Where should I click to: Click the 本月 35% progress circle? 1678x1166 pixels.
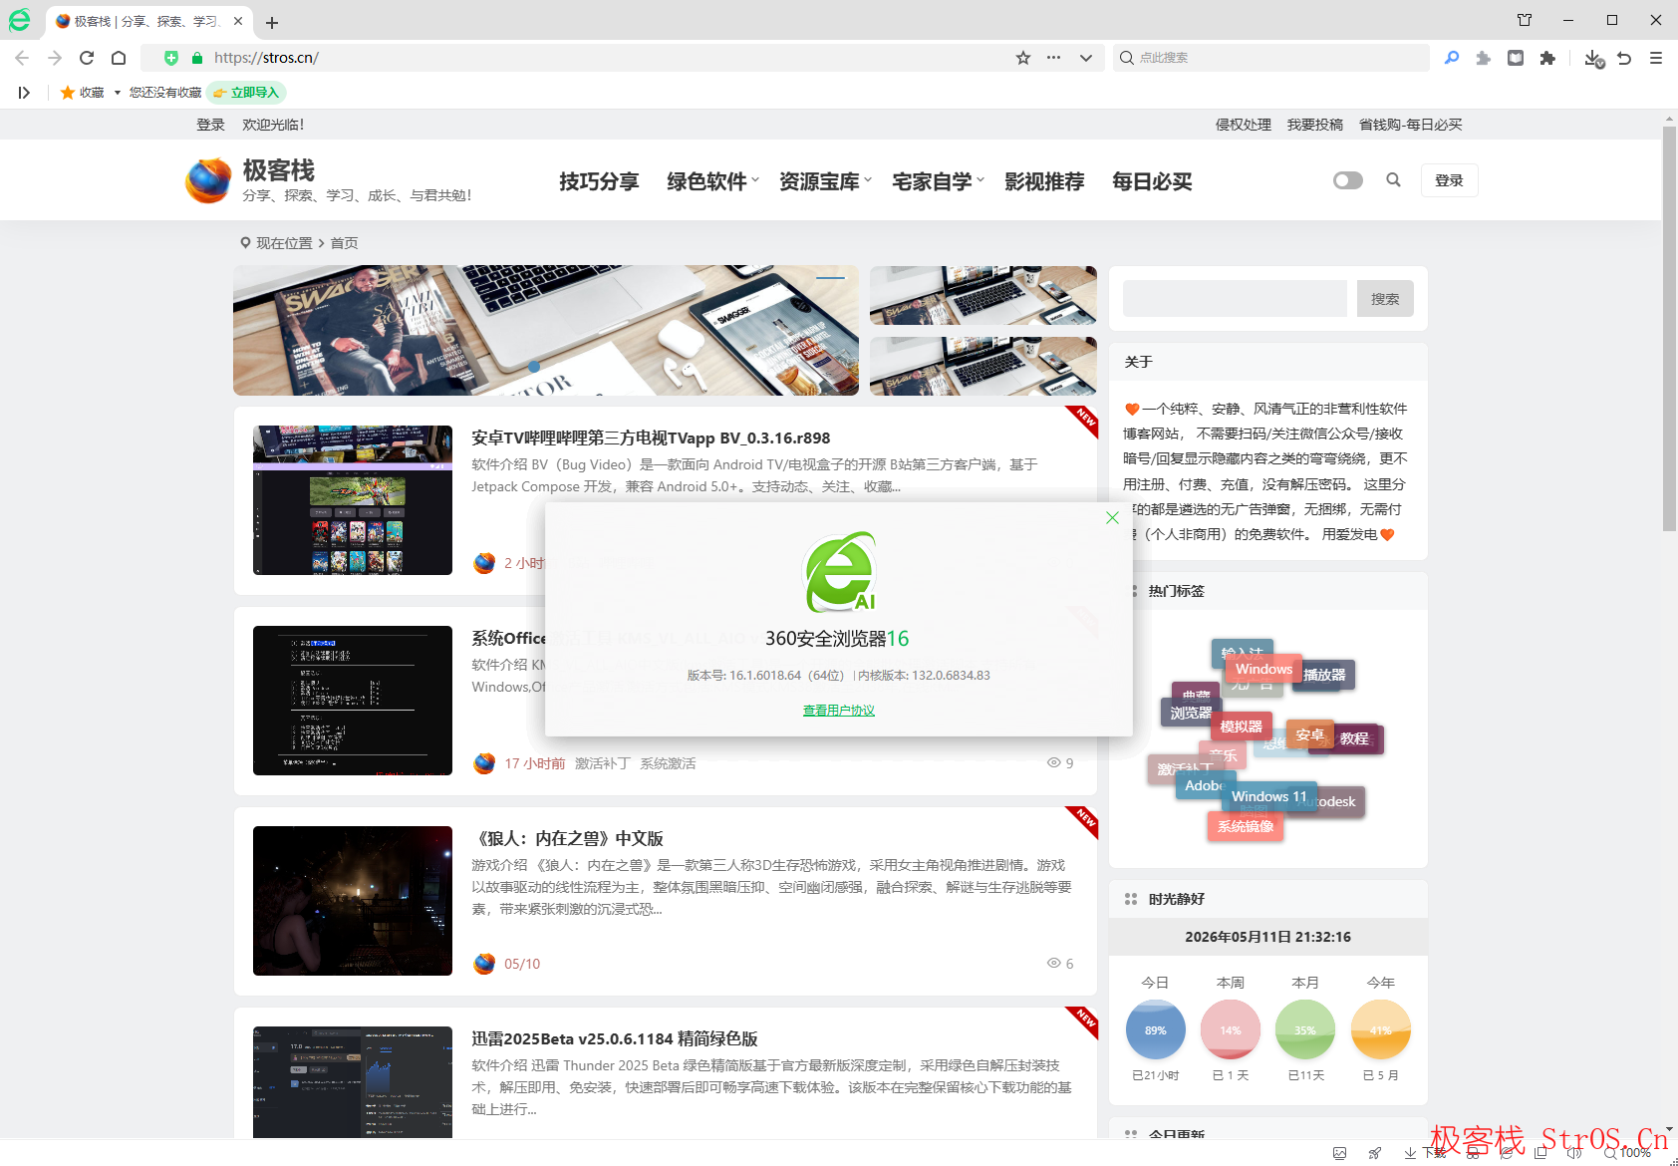coord(1305,1030)
